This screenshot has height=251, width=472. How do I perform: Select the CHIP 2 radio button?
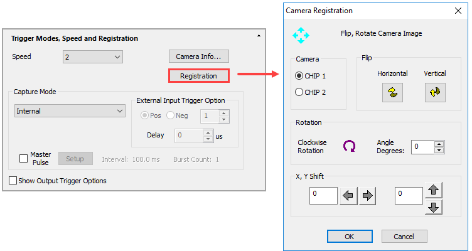pyautogui.click(x=299, y=92)
